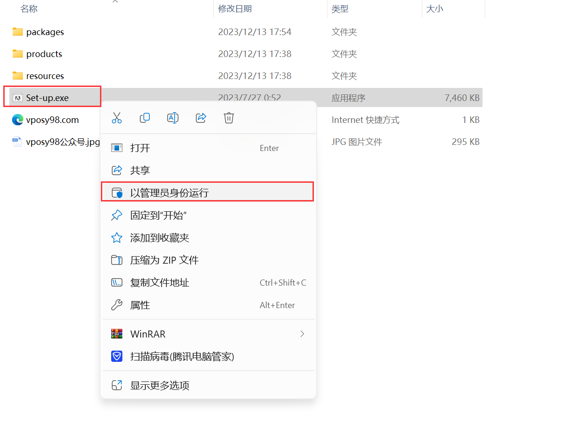Click the Rename icon in context menu
The image size is (561, 424).
(x=173, y=118)
